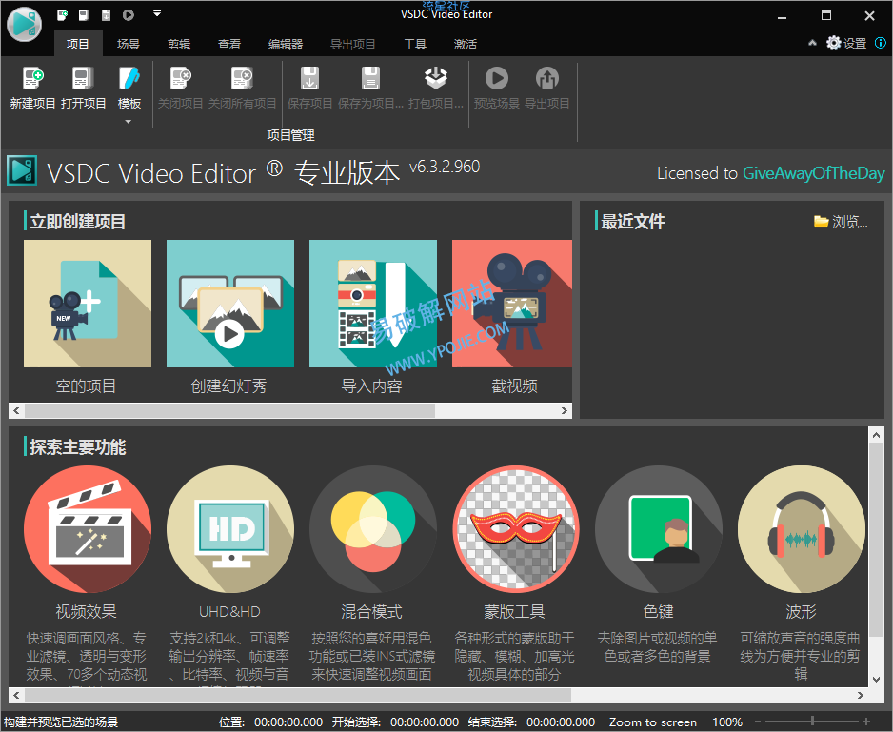Screen dimensions: 893x732
Task: Click the 蒙版工具 mask icon
Action: click(x=516, y=529)
